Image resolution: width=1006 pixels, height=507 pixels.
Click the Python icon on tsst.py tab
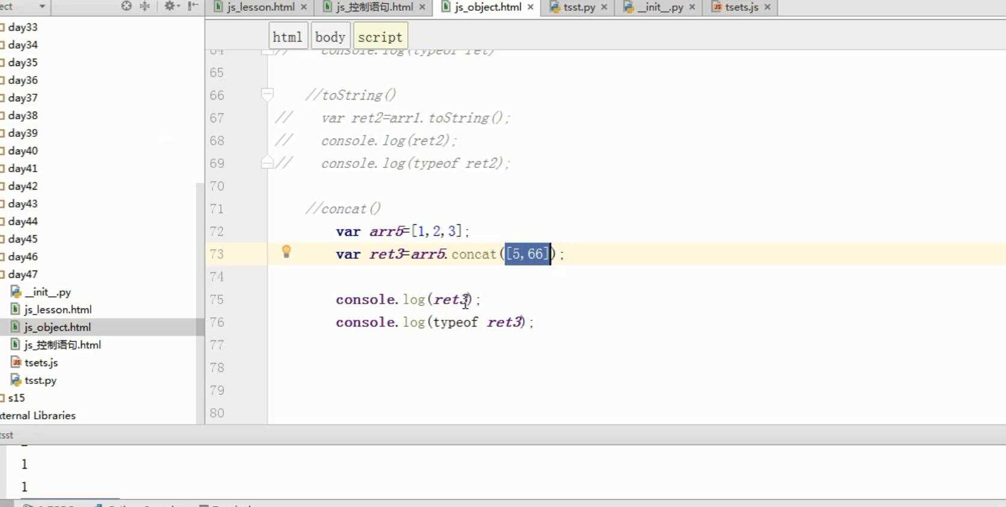tap(555, 7)
